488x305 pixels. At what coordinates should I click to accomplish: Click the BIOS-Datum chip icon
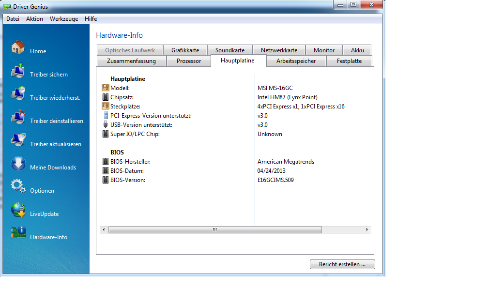[106, 170]
